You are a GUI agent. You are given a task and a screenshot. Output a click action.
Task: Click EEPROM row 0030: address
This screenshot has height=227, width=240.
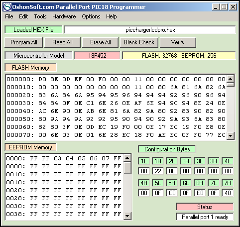pyautogui.click(x=15, y=206)
